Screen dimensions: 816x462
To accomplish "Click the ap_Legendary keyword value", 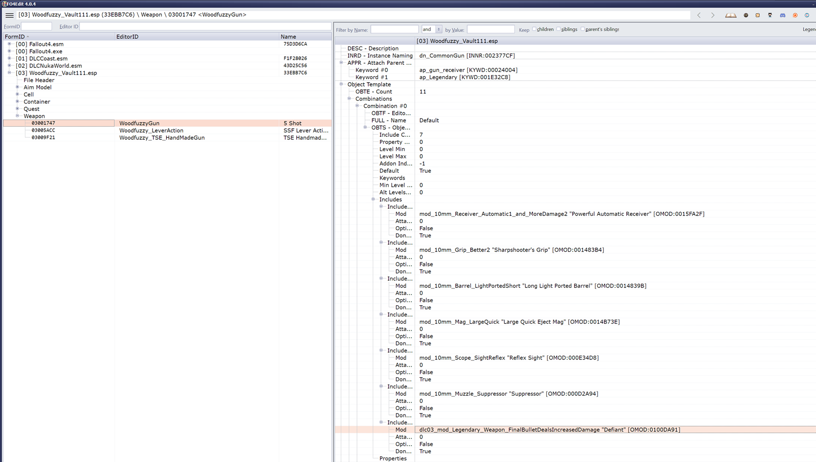I will [465, 77].
